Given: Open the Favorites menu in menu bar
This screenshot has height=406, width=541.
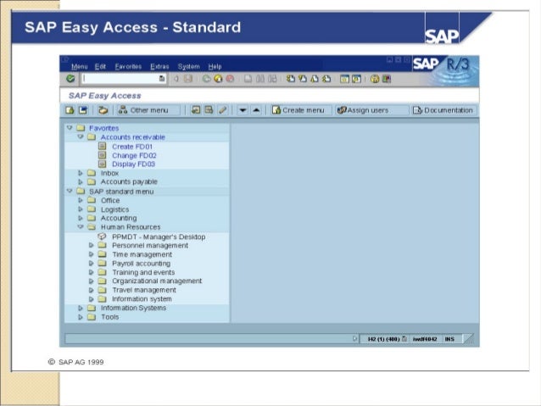Looking at the screenshot, I should (x=128, y=67).
